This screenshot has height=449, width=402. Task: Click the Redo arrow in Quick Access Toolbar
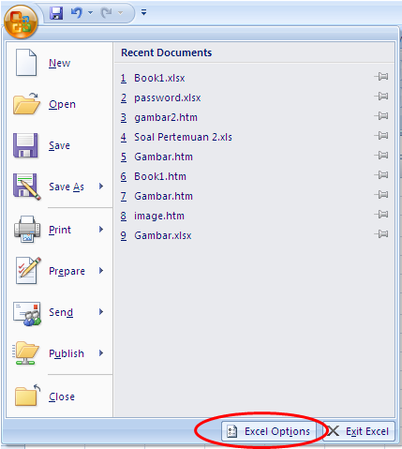coord(107,13)
